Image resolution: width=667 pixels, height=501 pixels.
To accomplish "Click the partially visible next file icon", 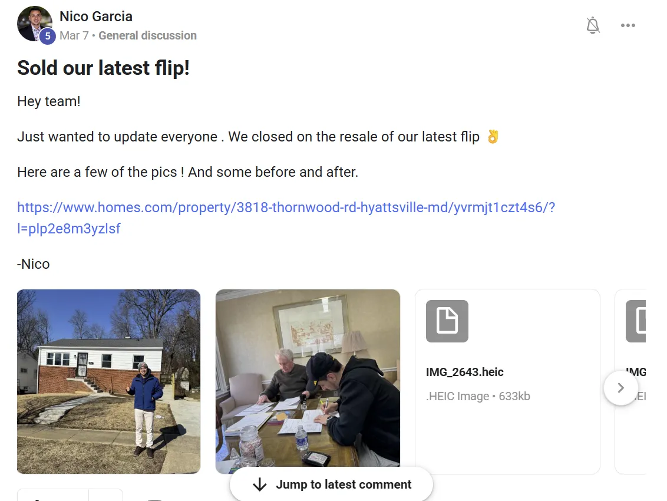I will point(636,321).
